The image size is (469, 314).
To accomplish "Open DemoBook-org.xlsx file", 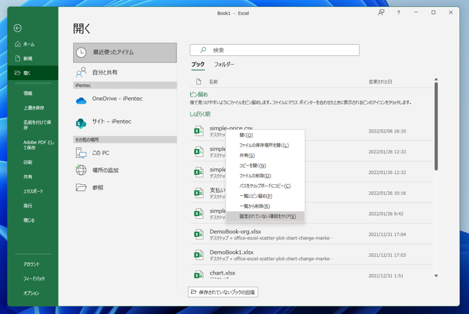I will (311, 235).
